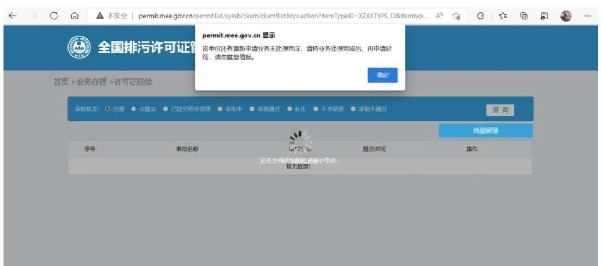Go to the browser home page icon

(74, 16)
